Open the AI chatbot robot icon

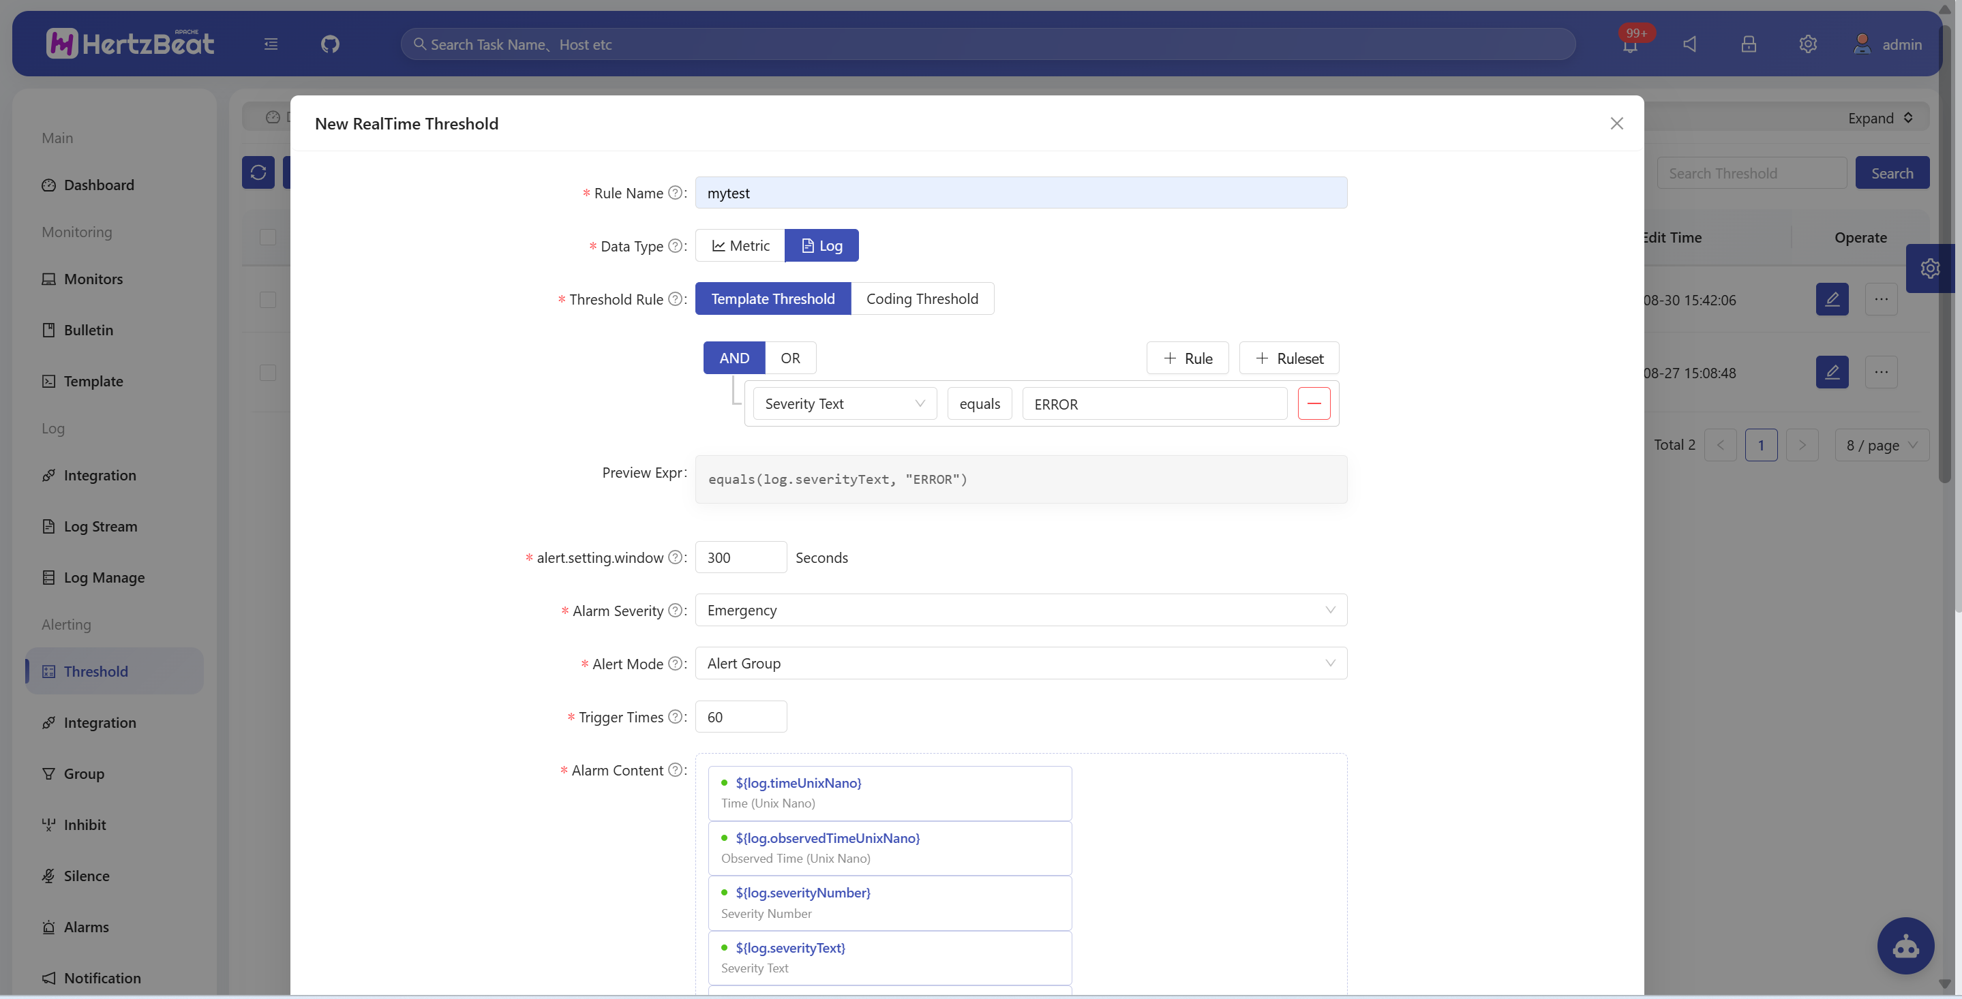tap(1905, 946)
